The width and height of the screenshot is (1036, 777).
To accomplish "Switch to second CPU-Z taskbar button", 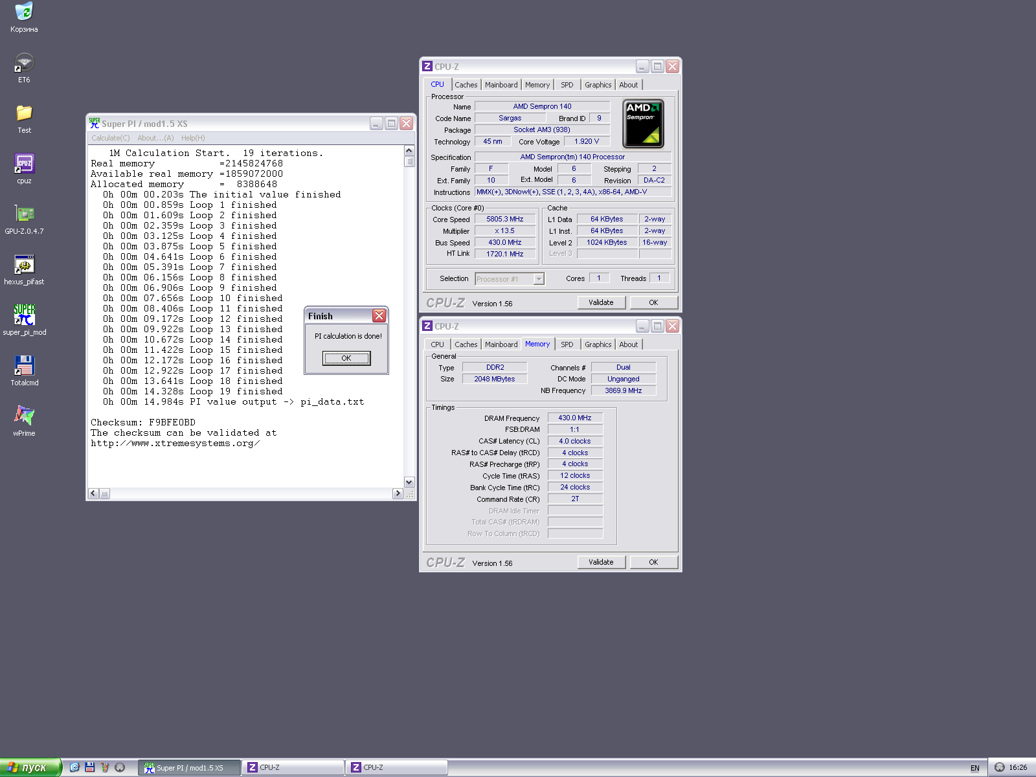I will (x=396, y=767).
